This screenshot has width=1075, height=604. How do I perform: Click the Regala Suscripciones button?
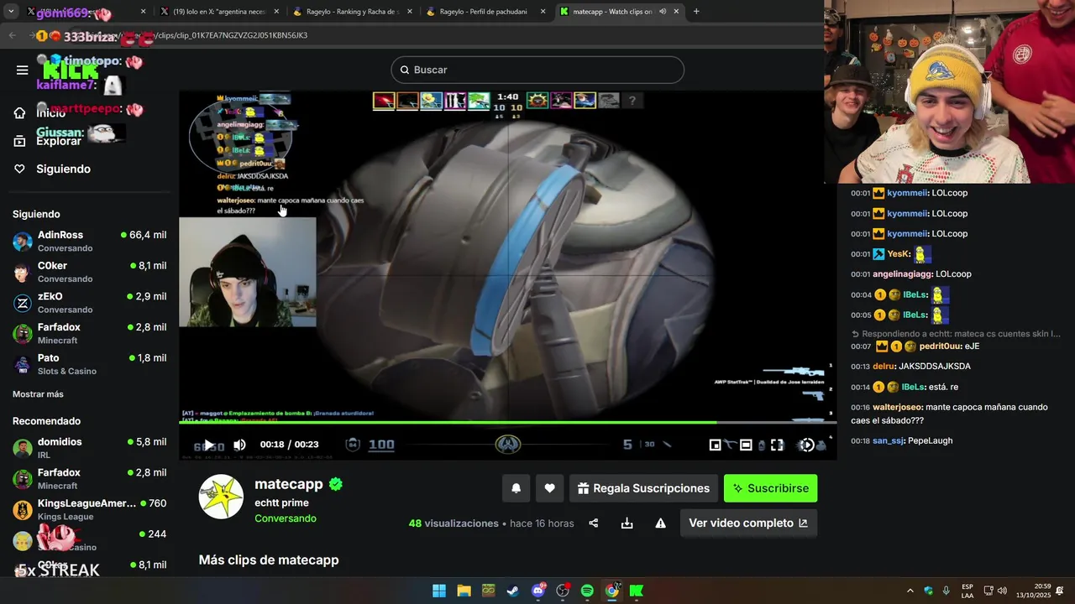tap(644, 488)
